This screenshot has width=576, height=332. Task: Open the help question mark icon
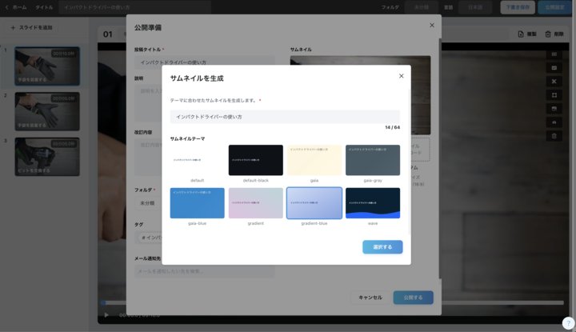(x=568, y=323)
